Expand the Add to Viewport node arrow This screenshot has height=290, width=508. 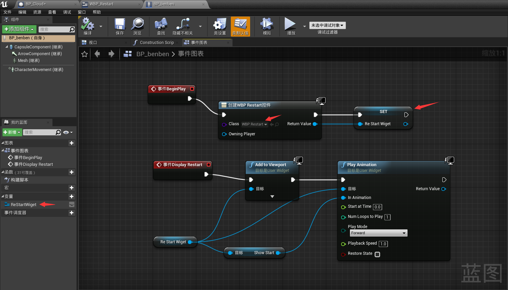pos(272,197)
